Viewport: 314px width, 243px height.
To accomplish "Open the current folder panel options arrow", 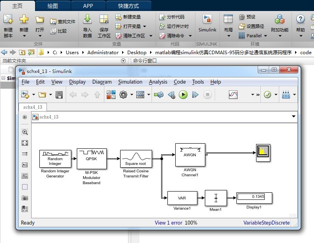I will point(123,61).
